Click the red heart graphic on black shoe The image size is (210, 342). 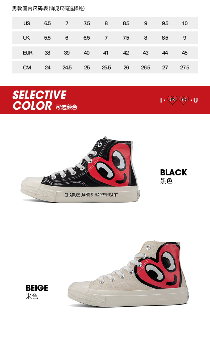click(112, 168)
